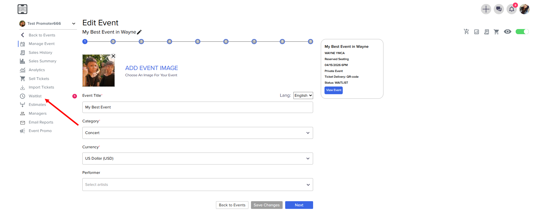Click the event image thumbnail
Viewport: 547px width, 214px height.
[x=99, y=71]
